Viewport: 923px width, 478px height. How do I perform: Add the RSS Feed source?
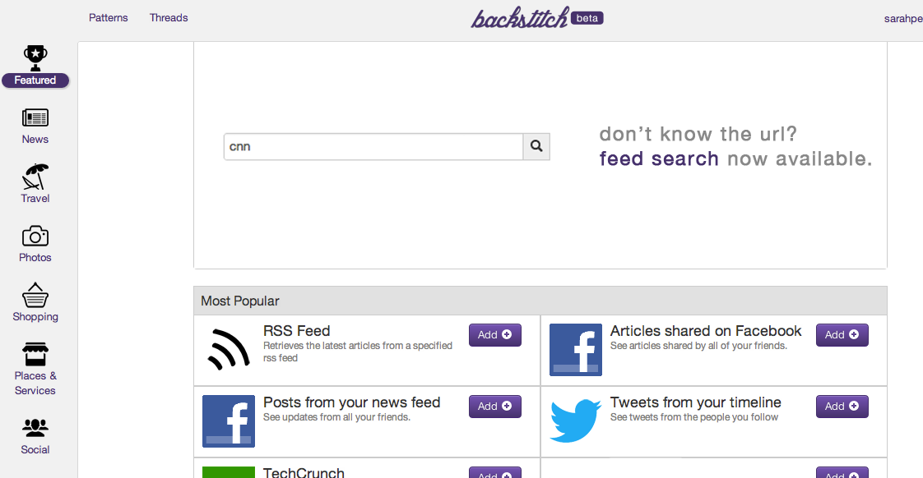[494, 335]
